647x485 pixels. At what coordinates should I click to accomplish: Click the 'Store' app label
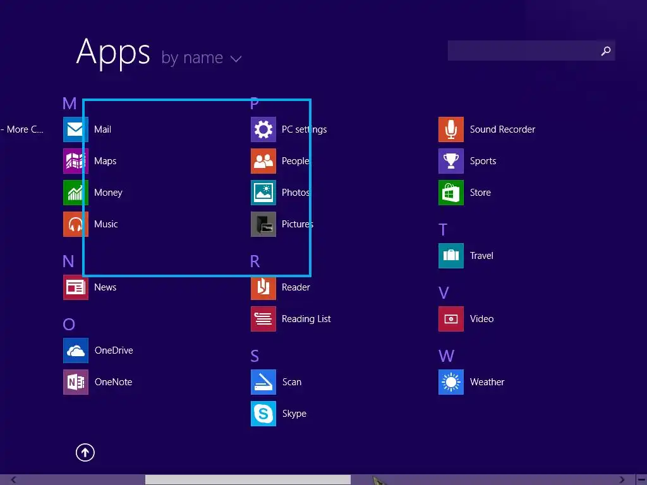pyautogui.click(x=480, y=193)
